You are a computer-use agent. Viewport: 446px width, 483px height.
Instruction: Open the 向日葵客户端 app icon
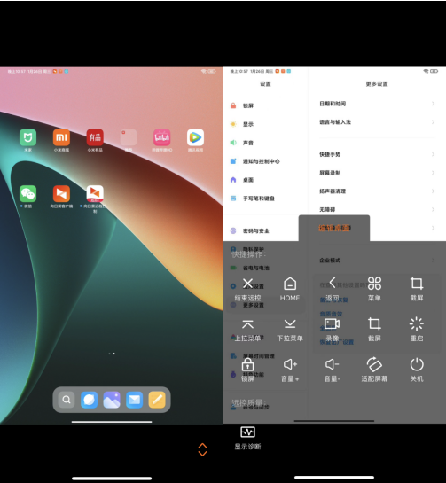click(61, 194)
